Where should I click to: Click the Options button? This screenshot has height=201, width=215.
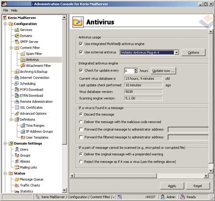click(x=193, y=52)
